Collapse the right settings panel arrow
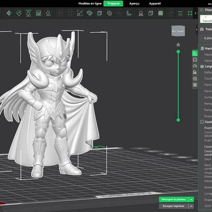Image resolution: width=212 pixels, height=212 pixels. click(197, 30)
